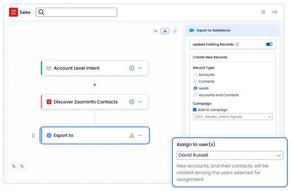Click the Campaign section label
291x191 pixels.
coord(202,104)
